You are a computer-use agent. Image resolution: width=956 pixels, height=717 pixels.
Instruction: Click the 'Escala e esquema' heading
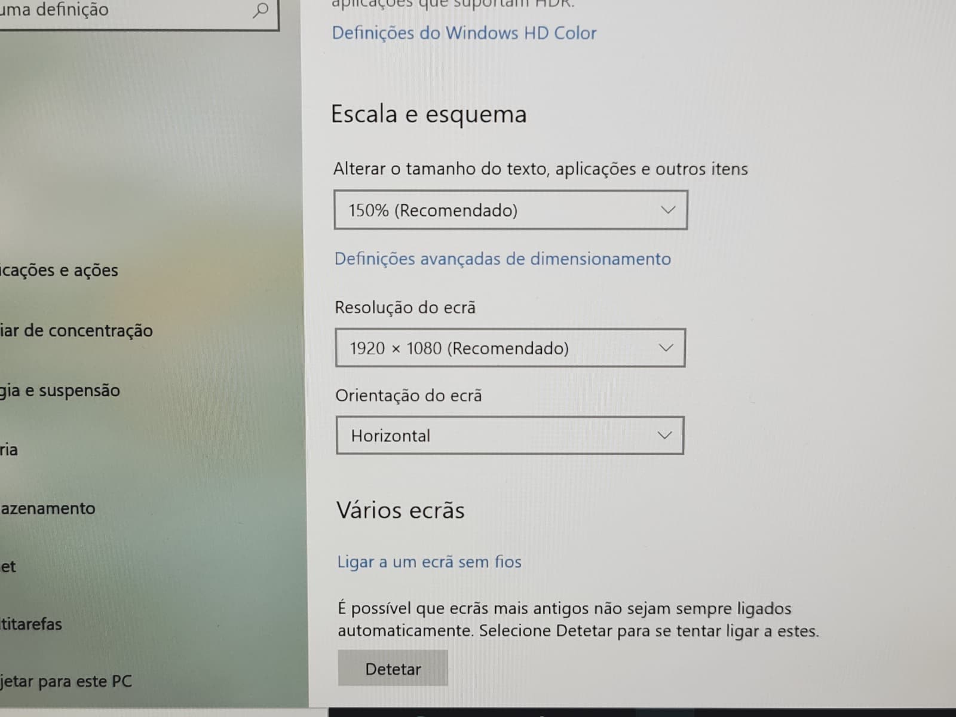pos(428,114)
